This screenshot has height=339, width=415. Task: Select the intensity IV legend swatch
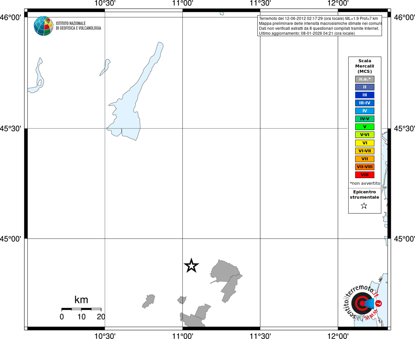point(365,111)
